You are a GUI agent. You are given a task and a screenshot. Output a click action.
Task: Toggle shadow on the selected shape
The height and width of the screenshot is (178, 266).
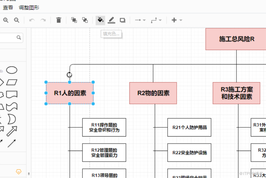click(x=123, y=20)
